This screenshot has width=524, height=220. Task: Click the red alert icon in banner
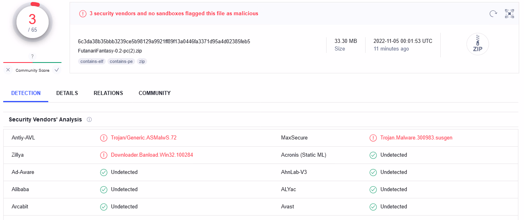pos(83,14)
